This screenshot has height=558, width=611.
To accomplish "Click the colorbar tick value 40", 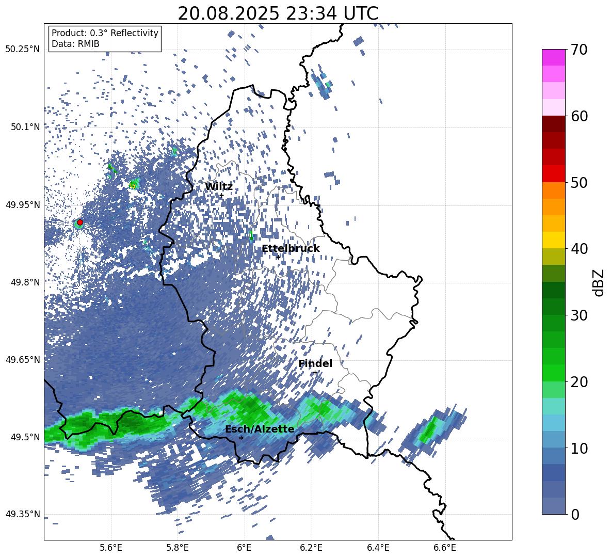I will tap(580, 249).
